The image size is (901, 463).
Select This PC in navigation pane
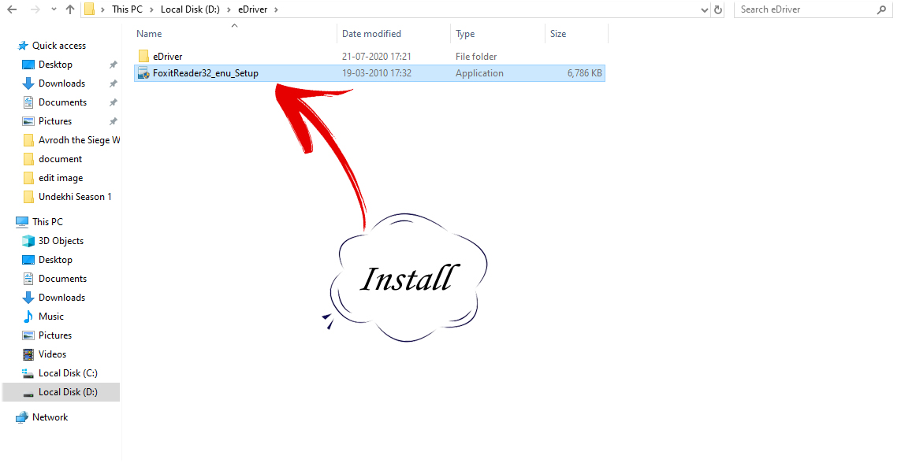pos(48,221)
